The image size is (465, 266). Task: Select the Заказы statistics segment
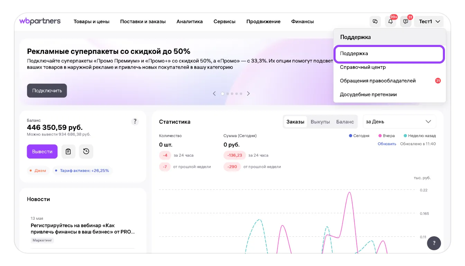coord(295,122)
